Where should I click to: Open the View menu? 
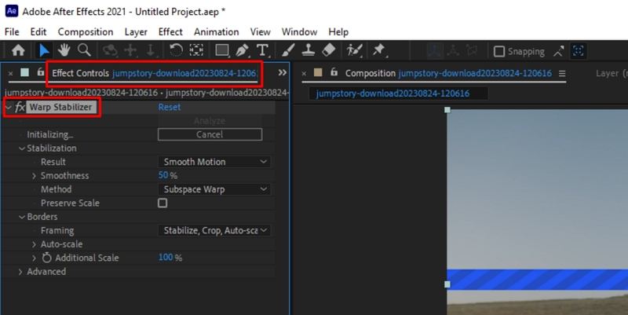261,31
